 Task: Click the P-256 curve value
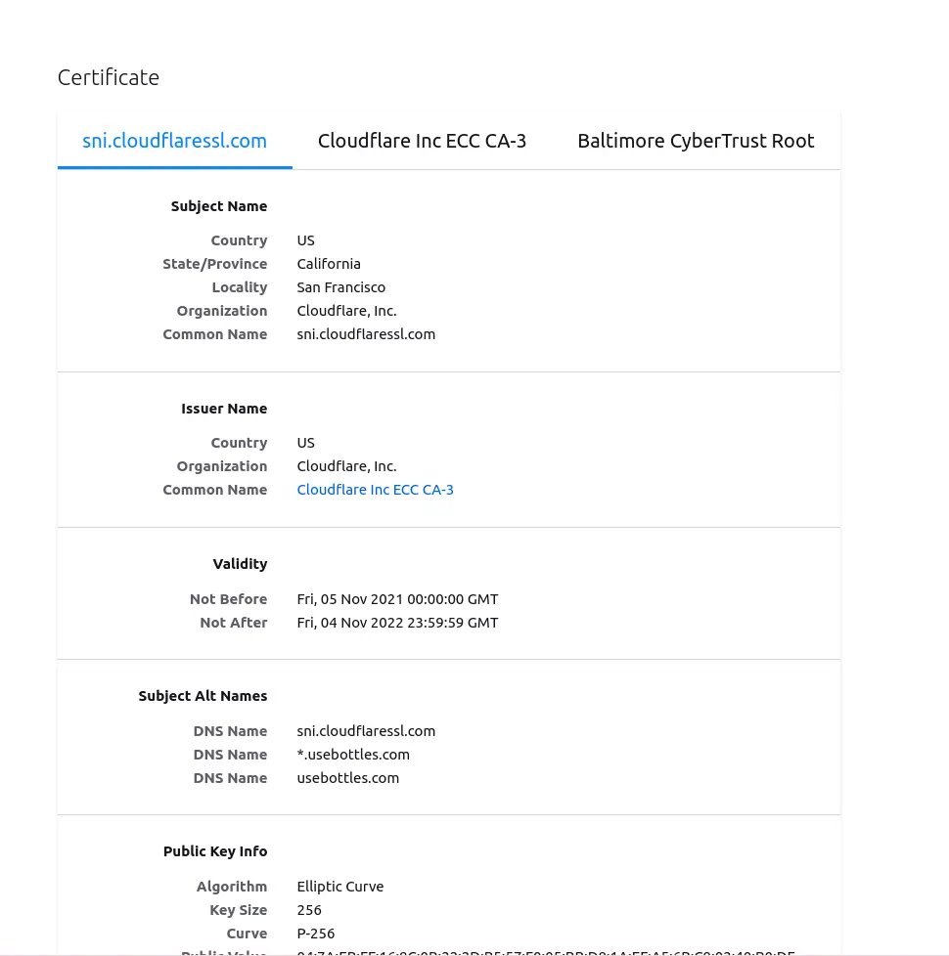316,934
